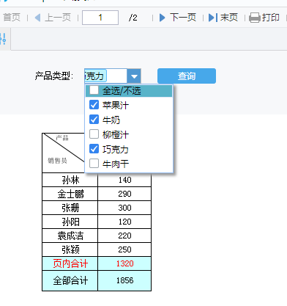The image size is (287, 306).
Task: Toggle the 全选/不选 checkbox
Action: 94,90
